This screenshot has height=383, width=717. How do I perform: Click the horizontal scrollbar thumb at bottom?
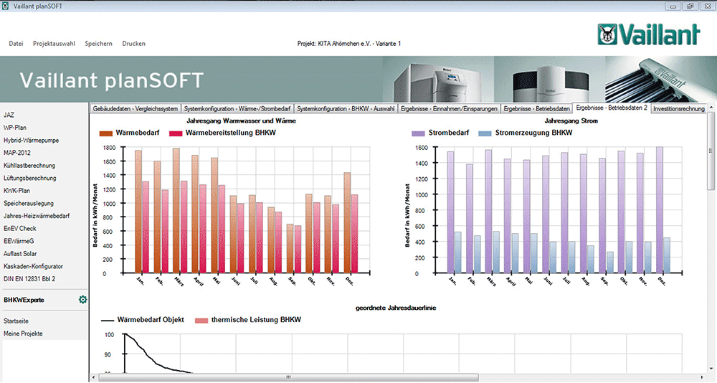tap(288, 377)
